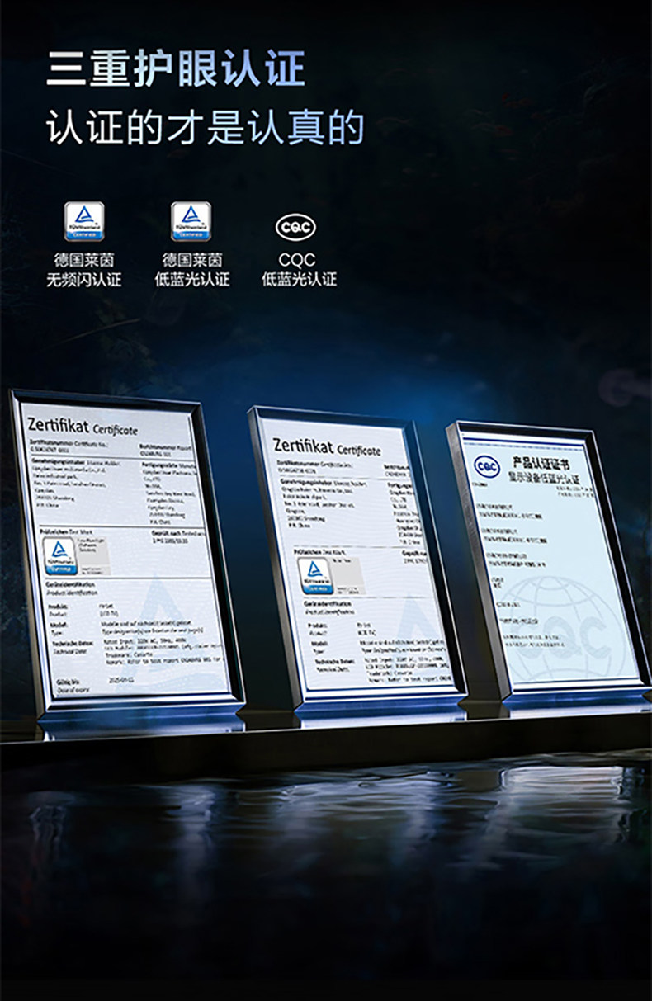Click the TÜV mark on the middle certificate
The image size is (652, 1001).
(x=314, y=576)
